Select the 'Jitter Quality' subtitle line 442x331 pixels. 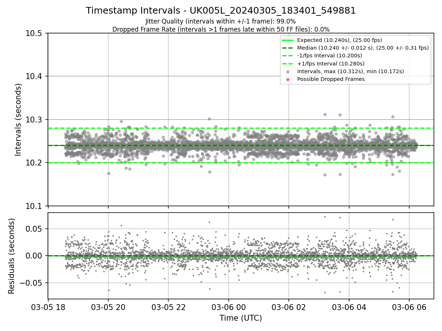pyautogui.click(x=221, y=21)
